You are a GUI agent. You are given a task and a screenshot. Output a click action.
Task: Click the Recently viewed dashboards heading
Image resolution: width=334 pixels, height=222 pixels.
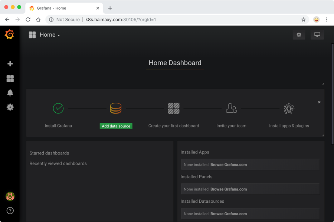(x=58, y=163)
